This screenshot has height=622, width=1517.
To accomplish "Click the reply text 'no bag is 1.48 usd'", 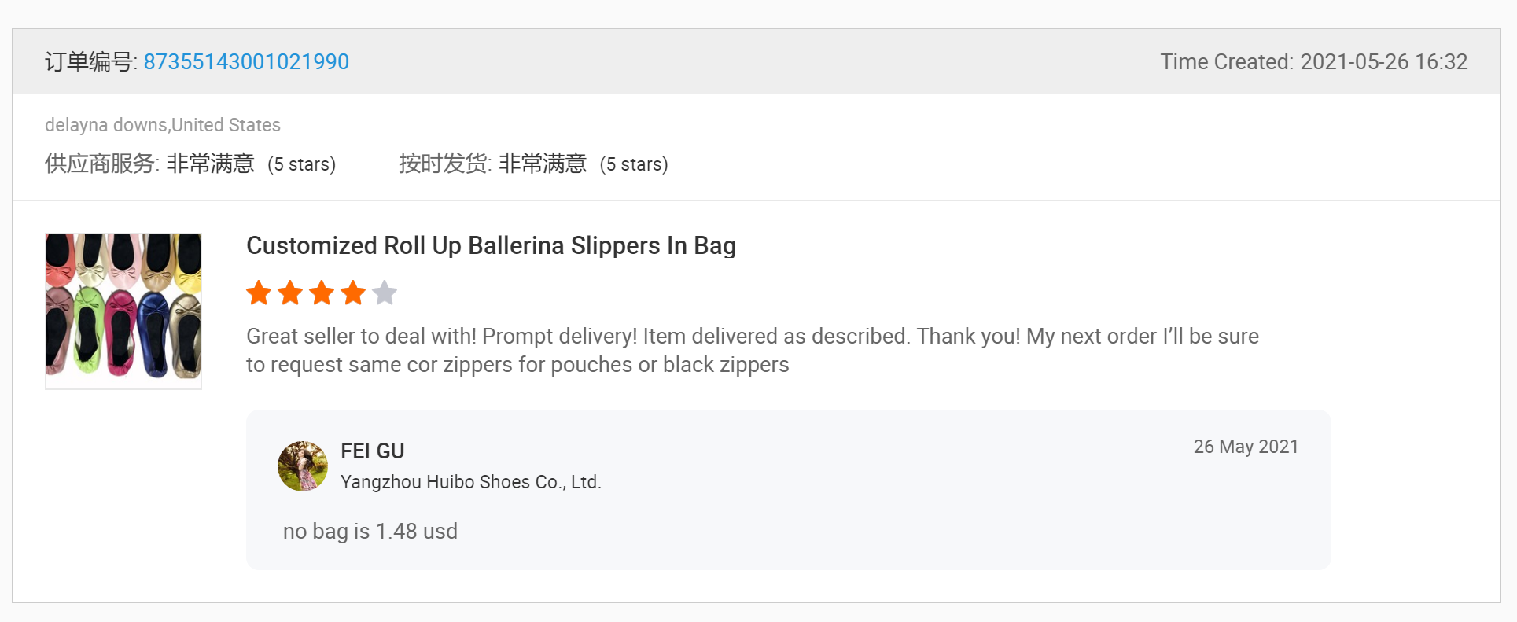I will point(370,532).
